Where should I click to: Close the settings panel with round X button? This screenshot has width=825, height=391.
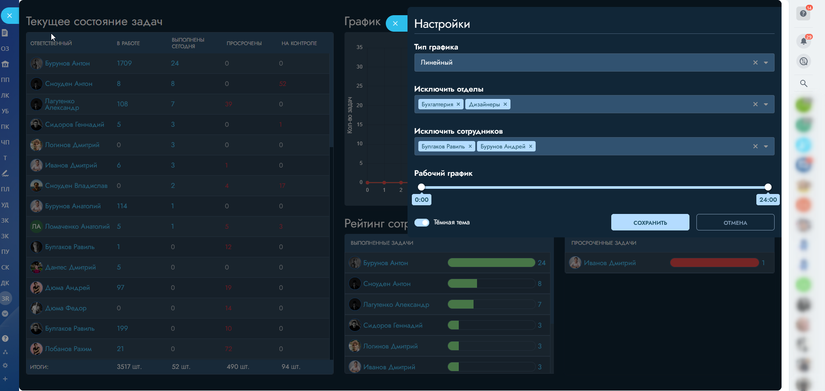[395, 23]
